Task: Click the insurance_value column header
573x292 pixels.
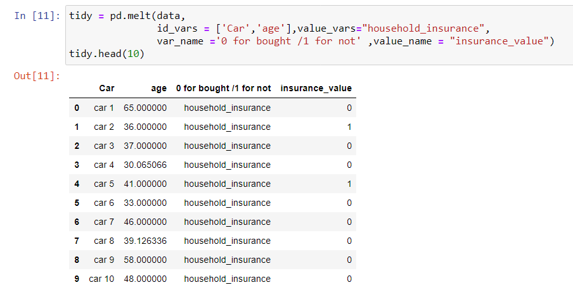Action: pos(316,88)
